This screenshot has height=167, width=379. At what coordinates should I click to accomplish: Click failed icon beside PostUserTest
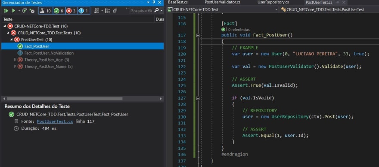[17, 39]
